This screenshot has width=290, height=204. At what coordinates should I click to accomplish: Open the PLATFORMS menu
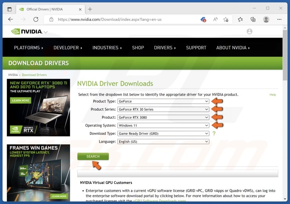click(x=29, y=47)
